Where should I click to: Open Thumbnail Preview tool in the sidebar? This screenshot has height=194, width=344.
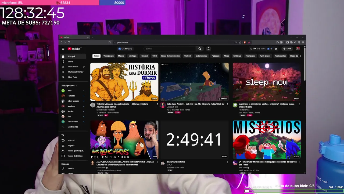[x=73, y=72]
